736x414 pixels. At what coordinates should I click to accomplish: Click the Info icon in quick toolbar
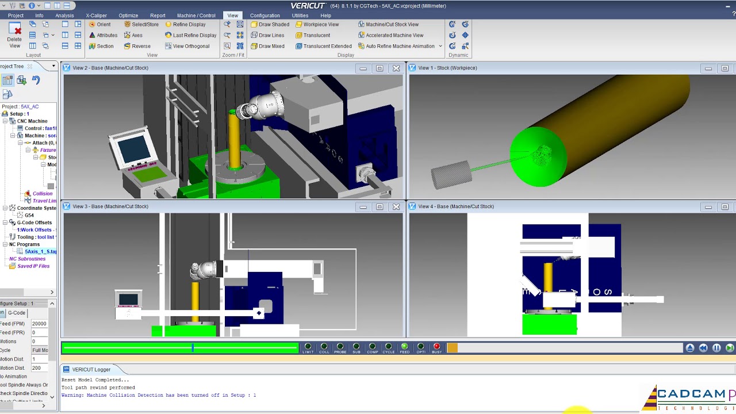click(x=31, y=6)
